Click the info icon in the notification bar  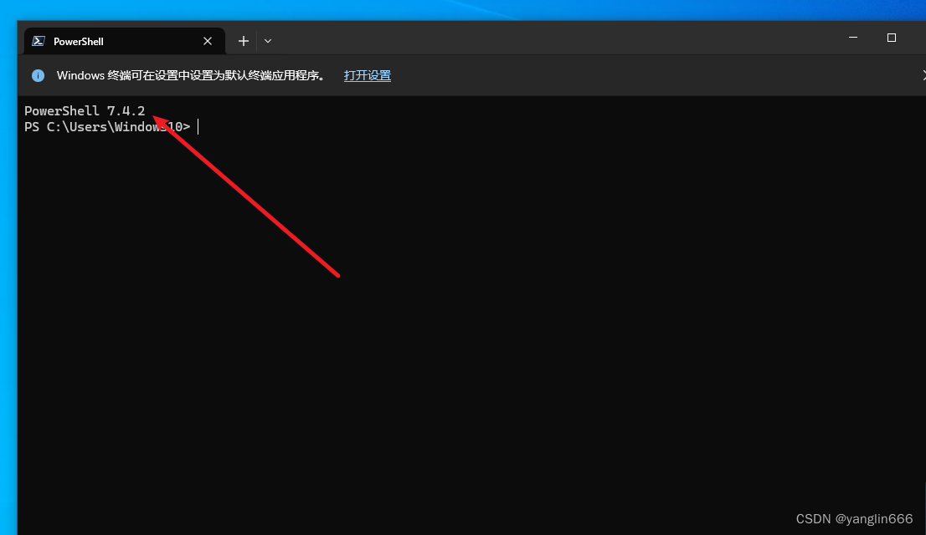pyautogui.click(x=38, y=75)
